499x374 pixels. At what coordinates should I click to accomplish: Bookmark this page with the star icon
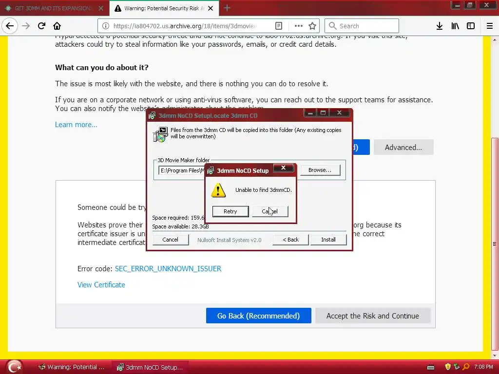(x=312, y=26)
